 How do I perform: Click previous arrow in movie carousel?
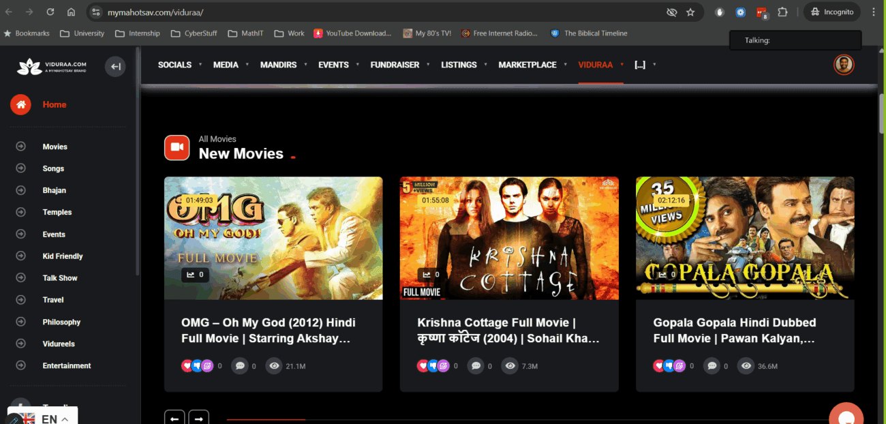[x=174, y=418]
